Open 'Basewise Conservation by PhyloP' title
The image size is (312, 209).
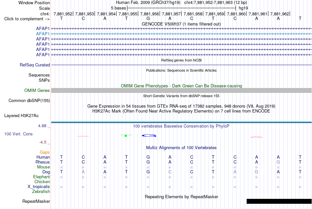pyautogui.click(x=181, y=126)
